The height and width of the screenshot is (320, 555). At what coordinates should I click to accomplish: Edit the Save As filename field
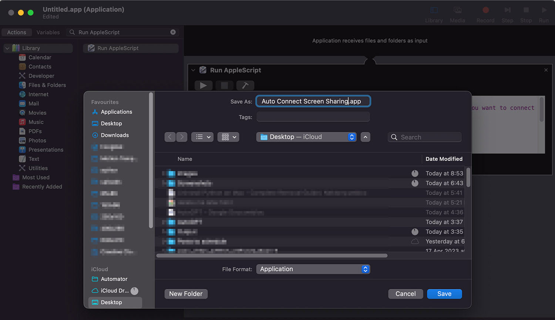pos(313,101)
